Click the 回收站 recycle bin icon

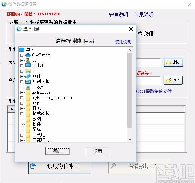pos(28,87)
